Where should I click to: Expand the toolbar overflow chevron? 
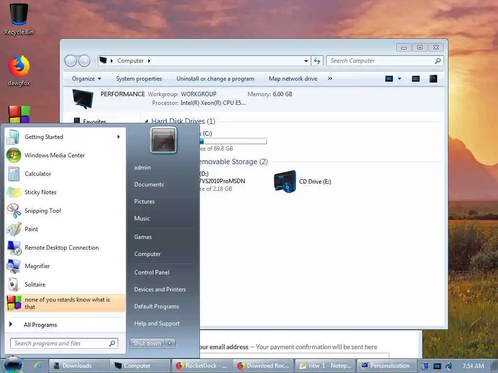pyautogui.click(x=330, y=79)
